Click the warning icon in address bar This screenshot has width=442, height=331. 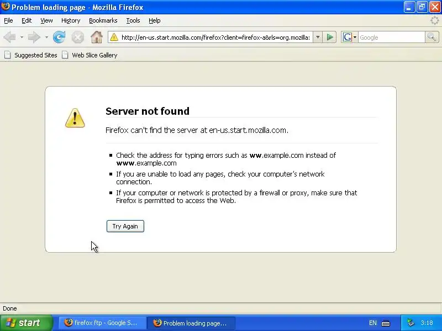tap(114, 37)
